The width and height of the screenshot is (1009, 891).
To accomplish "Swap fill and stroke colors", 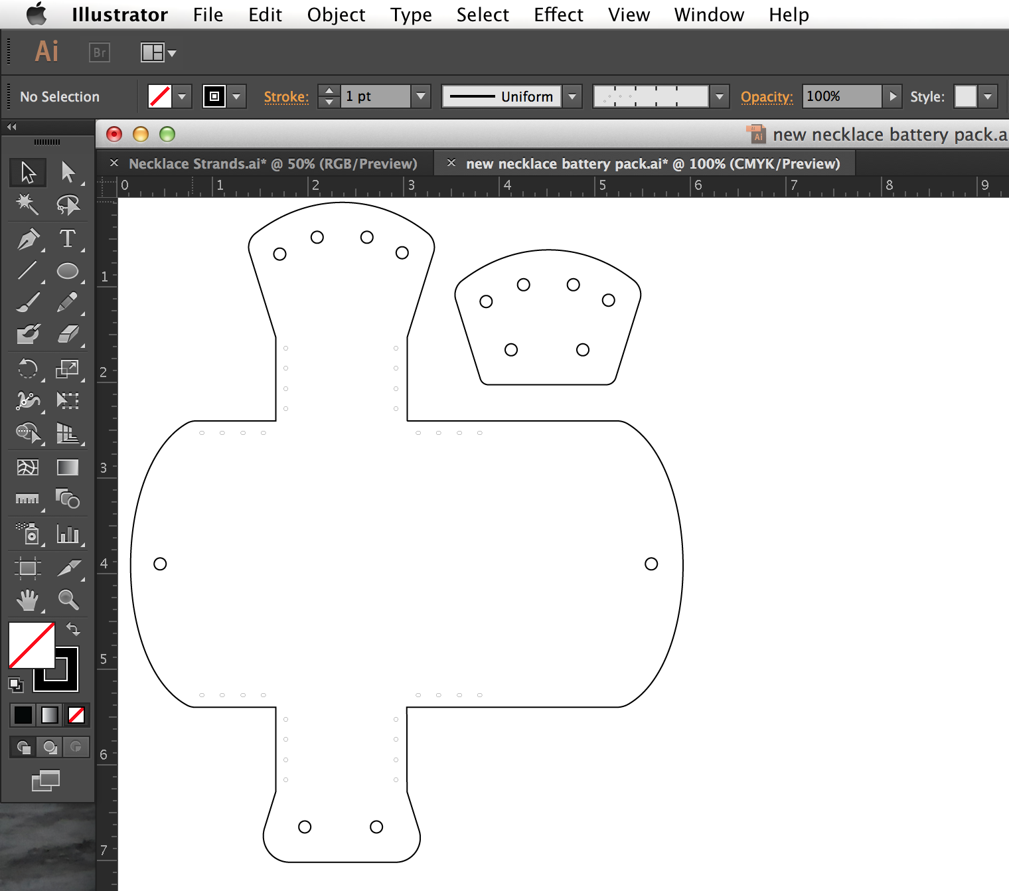I will [74, 628].
